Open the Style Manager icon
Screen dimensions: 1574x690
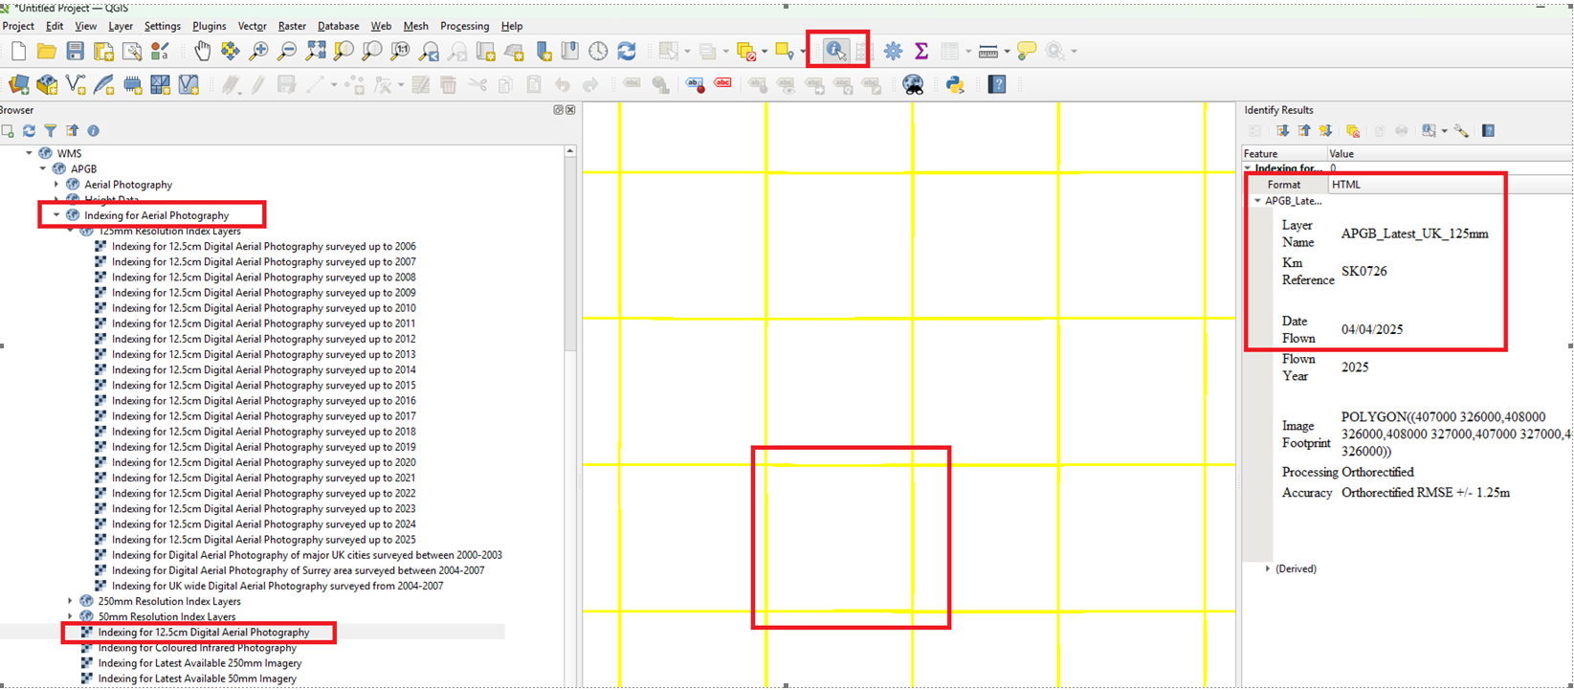click(160, 52)
